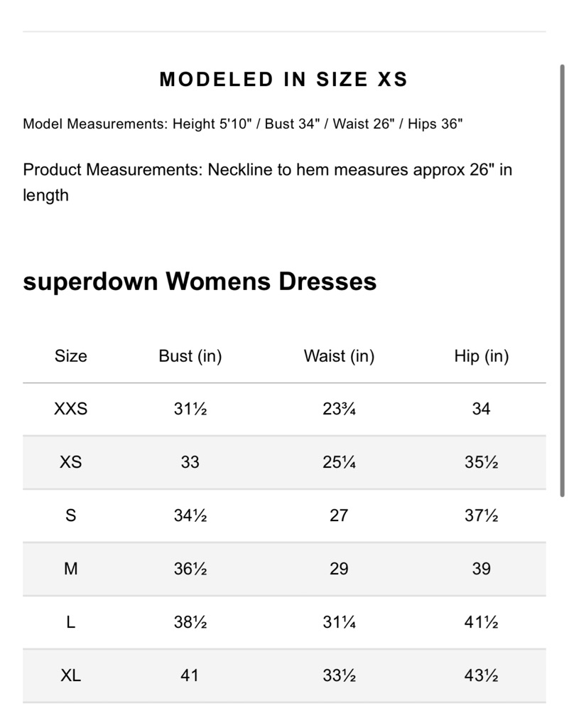This screenshot has width=569, height=711.
Task: Select the XXS size row label
Action: 71,409
